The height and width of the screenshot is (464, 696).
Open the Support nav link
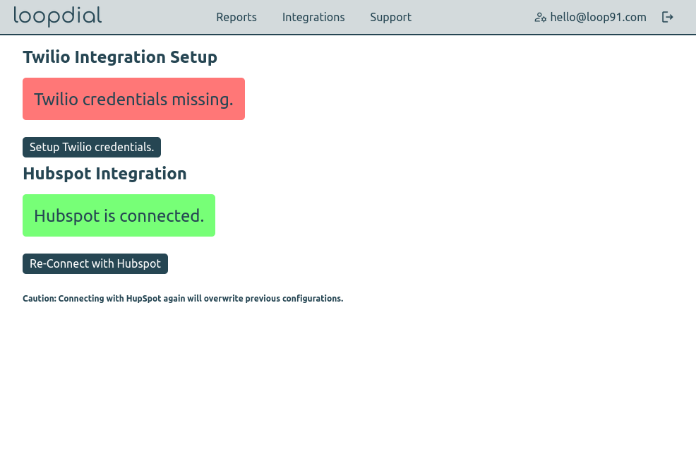[x=390, y=18]
